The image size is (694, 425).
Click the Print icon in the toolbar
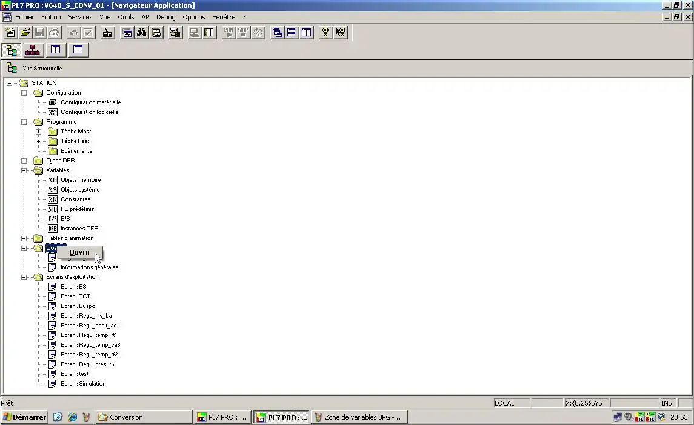click(x=54, y=32)
